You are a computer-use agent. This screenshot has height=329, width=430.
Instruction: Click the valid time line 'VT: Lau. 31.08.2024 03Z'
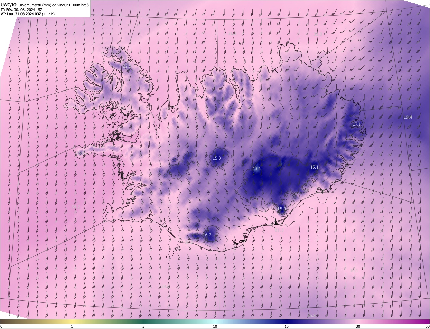pos(20,14)
